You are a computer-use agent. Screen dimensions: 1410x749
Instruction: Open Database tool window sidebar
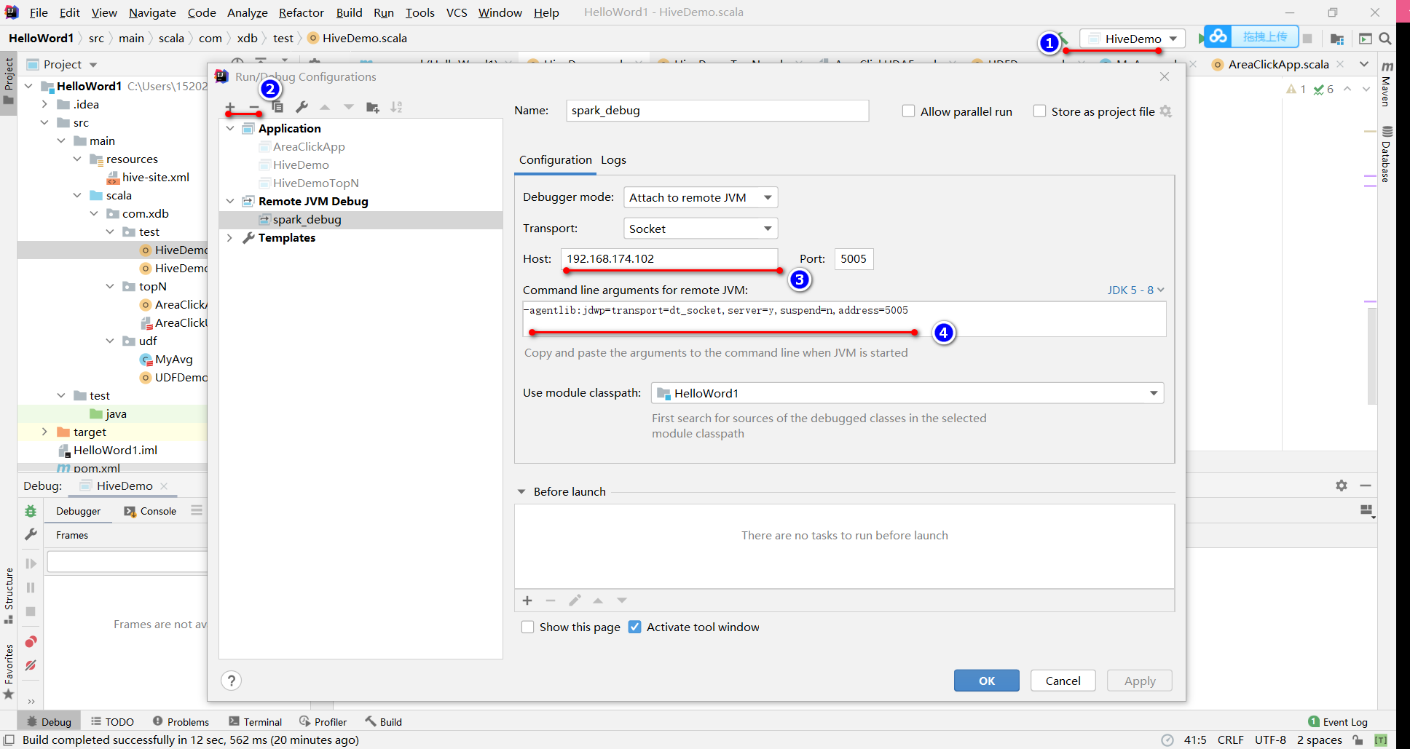click(1387, 154)
